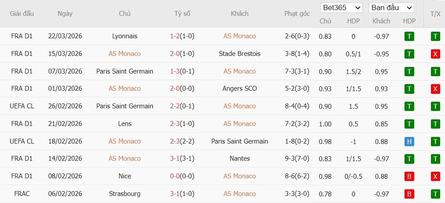
Task: Open the Bet365 bookmaker dropdown
Action: pos(342,7)
